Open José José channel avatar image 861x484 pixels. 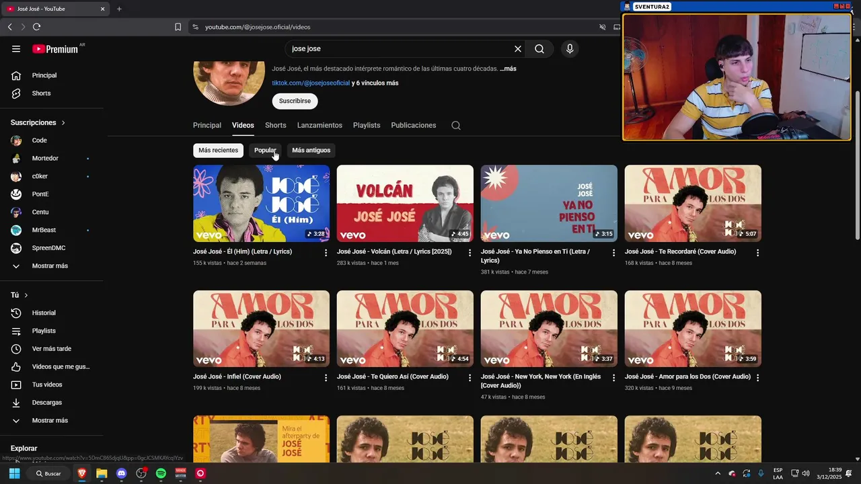click(229, 84)
